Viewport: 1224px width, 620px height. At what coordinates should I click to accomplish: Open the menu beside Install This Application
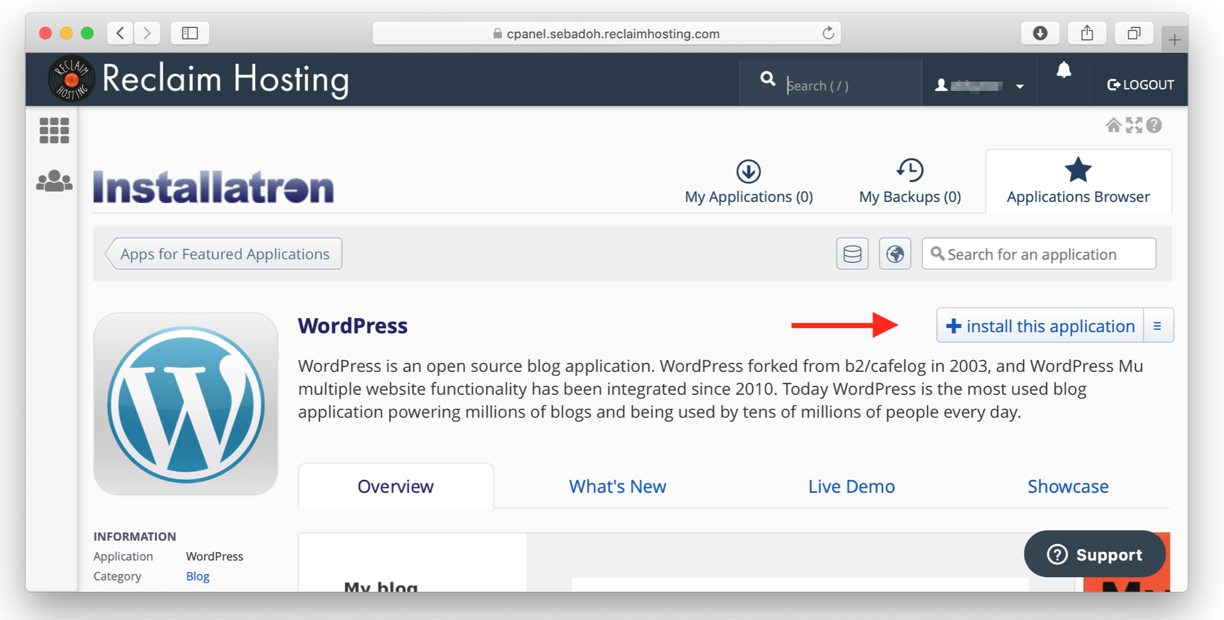click(1158, 325)
